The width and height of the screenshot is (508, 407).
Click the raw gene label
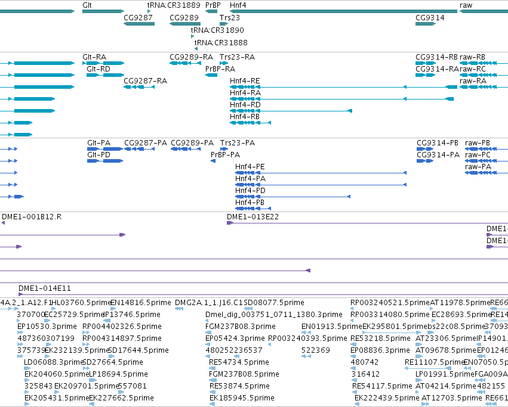point(466,5)
